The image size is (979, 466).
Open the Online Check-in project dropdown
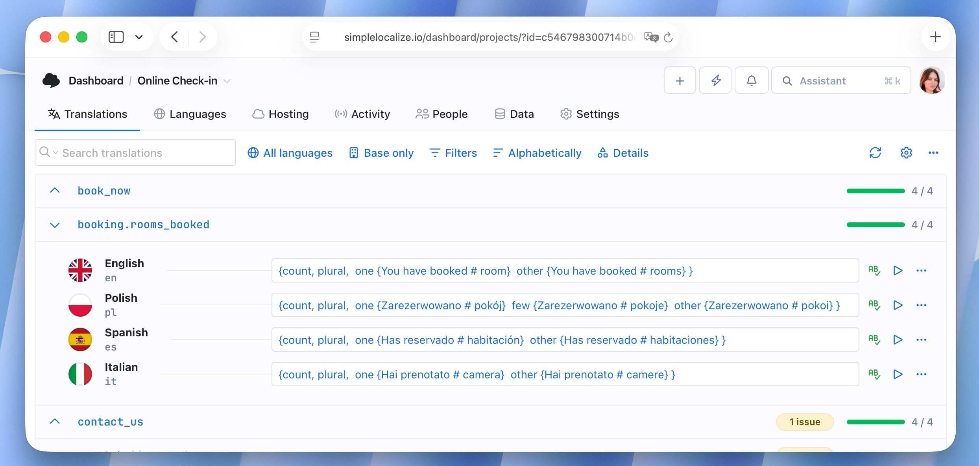click(227, 81)
